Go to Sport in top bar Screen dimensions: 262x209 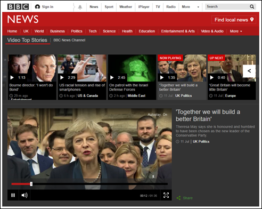(109, 7)
